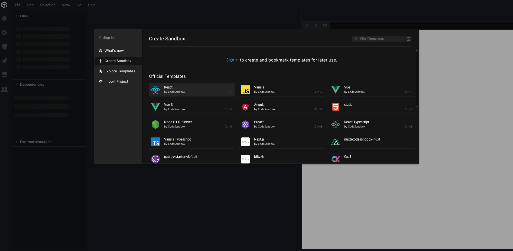The height and width of the screenshot is (251, 513).
Task: Pick the Next.js template name
Action: 259,139
